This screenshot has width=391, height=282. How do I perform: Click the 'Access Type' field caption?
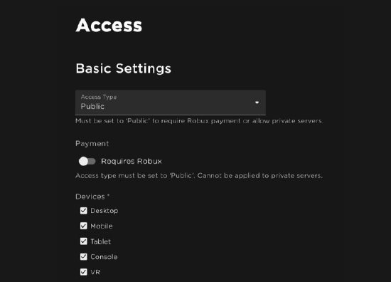pos(99,97)
